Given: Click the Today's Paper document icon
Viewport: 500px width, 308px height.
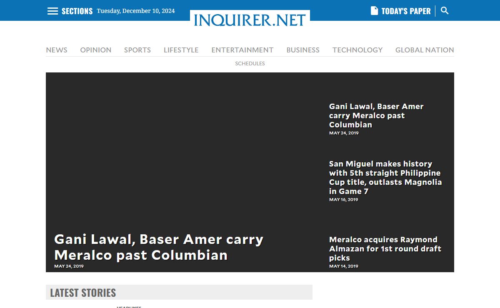Looking at the screenshot, I should (374, 11).
